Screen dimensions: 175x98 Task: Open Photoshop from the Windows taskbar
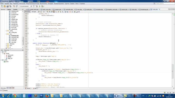(41, 96)
